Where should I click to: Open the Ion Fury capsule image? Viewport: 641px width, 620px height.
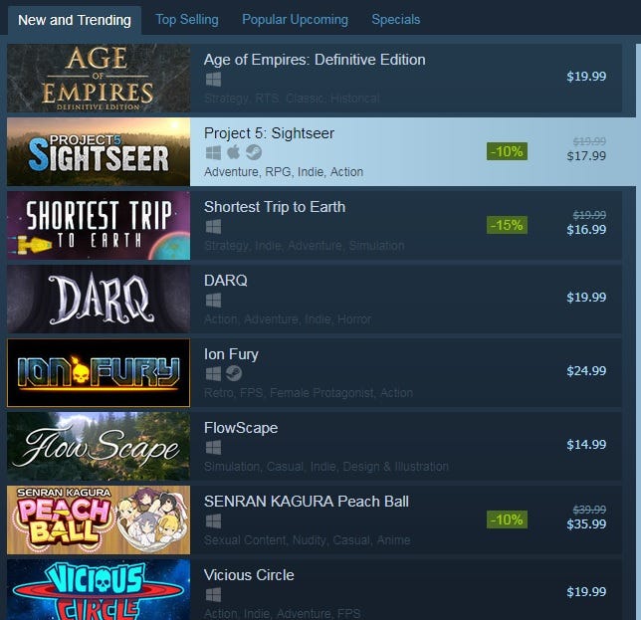(99, 372)
